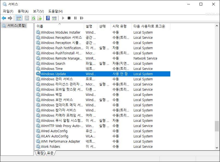Image resolution: width=220 pixels, height=162 pixels.
Task: Open the Properties toolbar icon
Action: pyautogui.click(x=27, y=18)
